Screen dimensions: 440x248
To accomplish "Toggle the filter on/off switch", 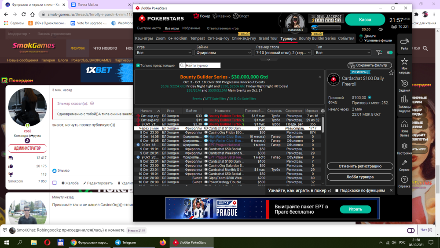I will click(x=390, y=52).
